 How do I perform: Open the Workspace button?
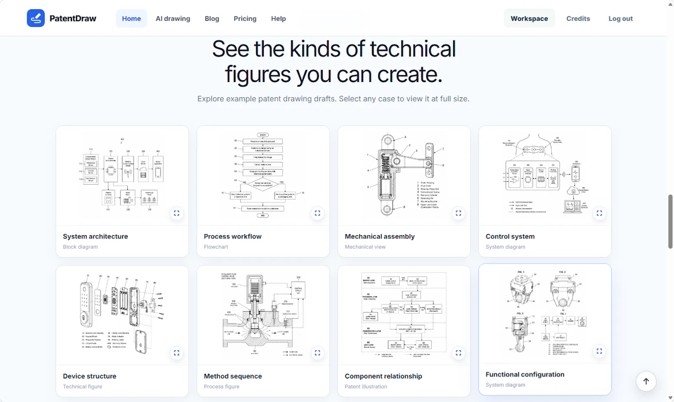pos(530,19)
